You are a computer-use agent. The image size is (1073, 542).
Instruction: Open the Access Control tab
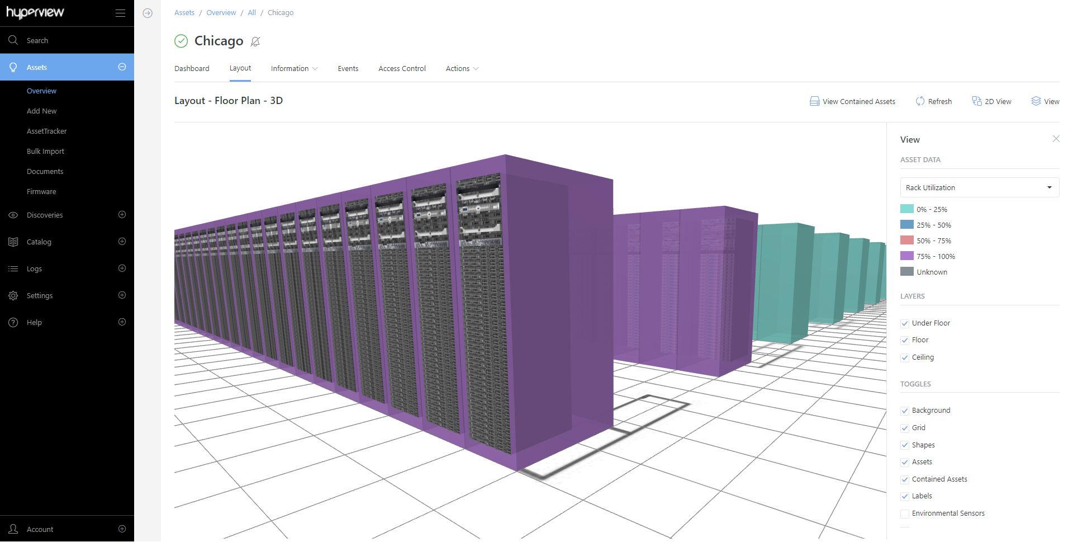coord(402,68)
